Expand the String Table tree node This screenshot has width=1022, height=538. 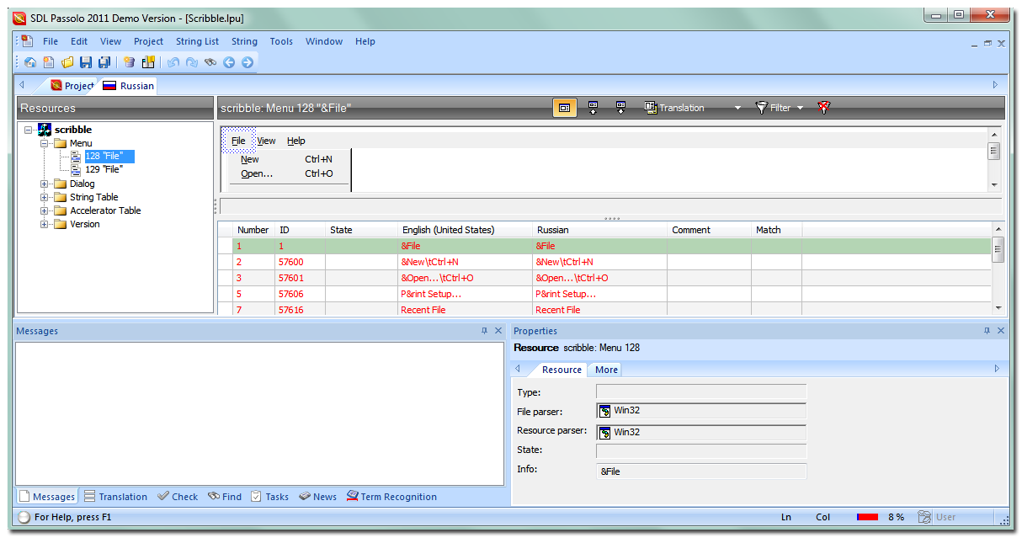point(45,197)
